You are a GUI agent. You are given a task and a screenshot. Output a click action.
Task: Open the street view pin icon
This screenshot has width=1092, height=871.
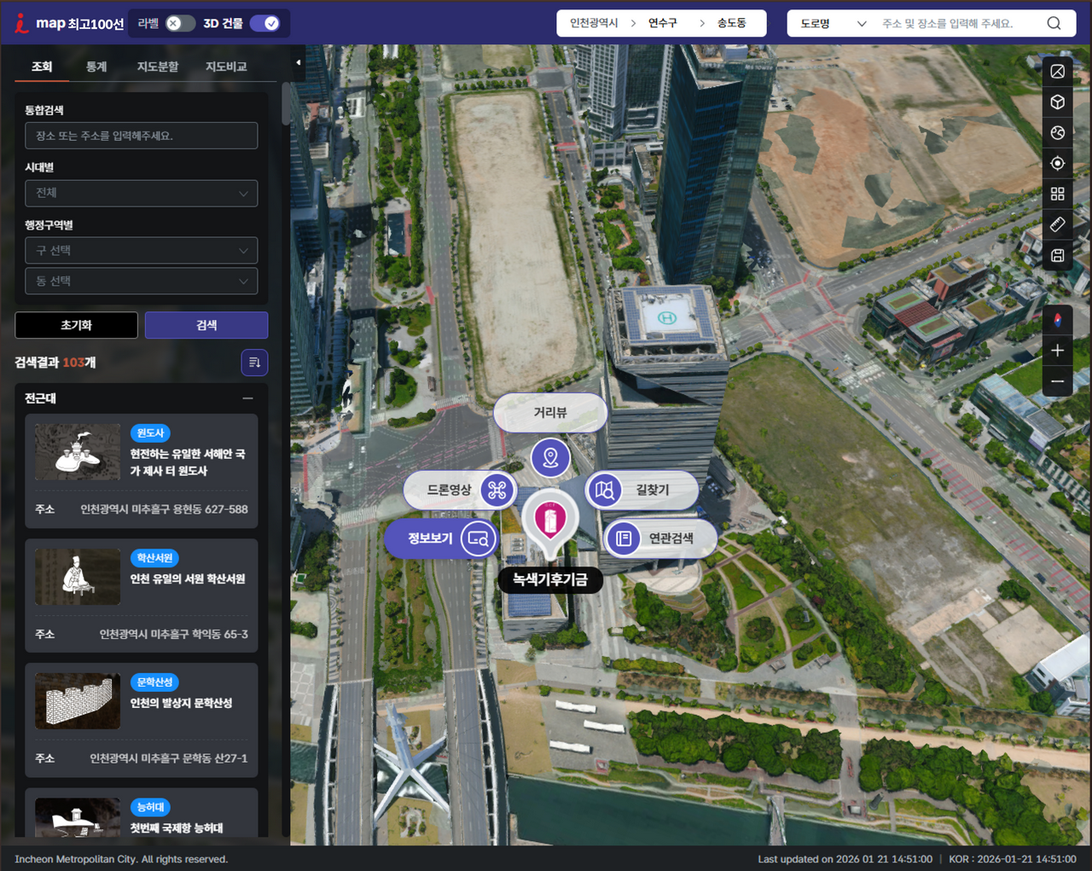[x=550, y=458]
